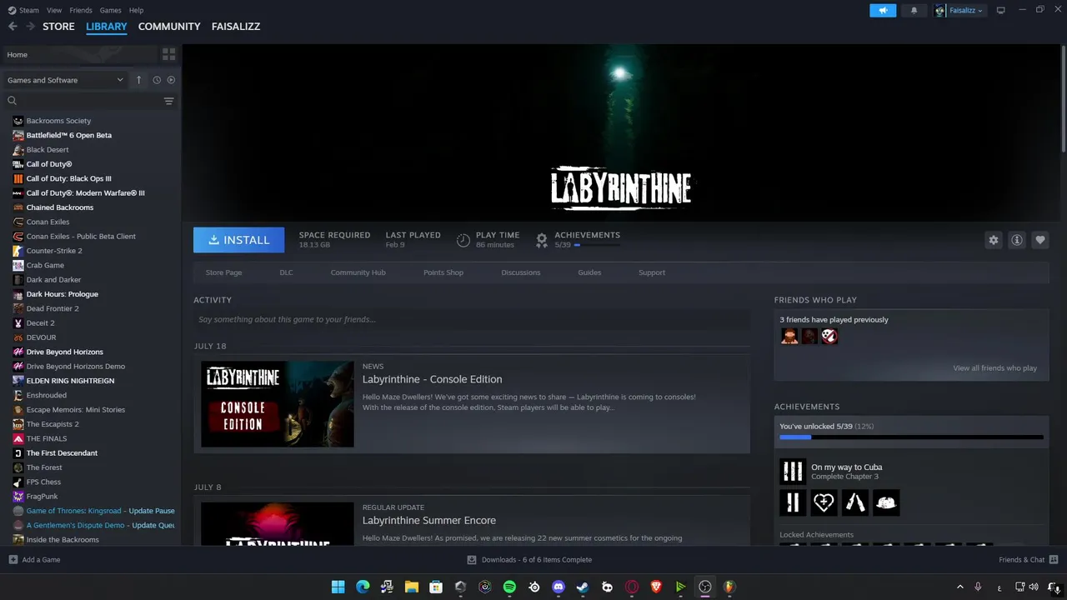Click the recent activity clock filter

click(x=157, y=80)
